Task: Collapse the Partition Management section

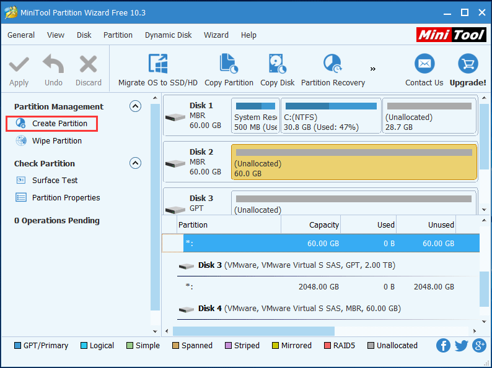Action: (135, 106)
